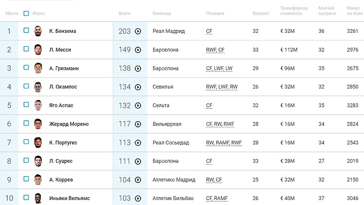Select the checkbox next to Л. Месси

26,49
